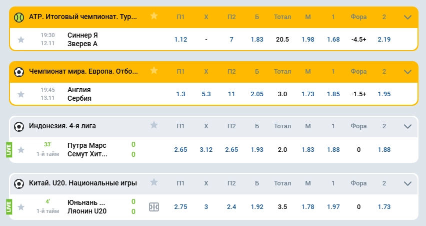Open the Англия vs Сербия match
The height and width of the screenshot is (226, 426).
point(79,94)
